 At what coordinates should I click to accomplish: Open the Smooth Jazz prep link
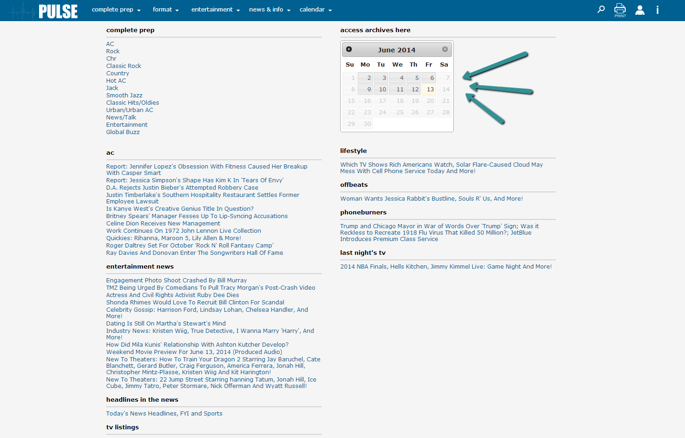click(124, 95)
